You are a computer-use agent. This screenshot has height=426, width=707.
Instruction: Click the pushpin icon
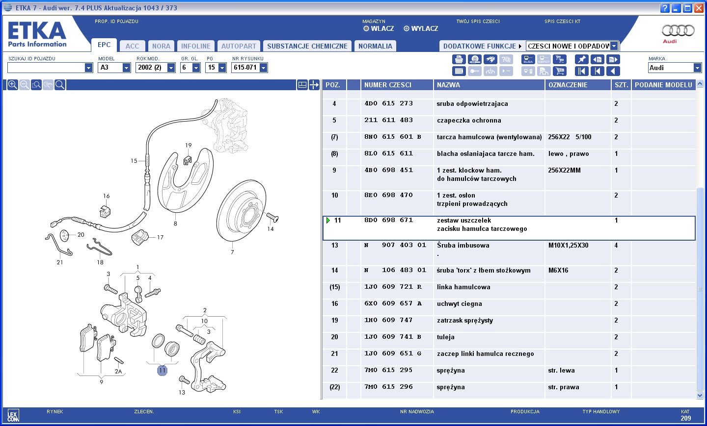[582, 59]
